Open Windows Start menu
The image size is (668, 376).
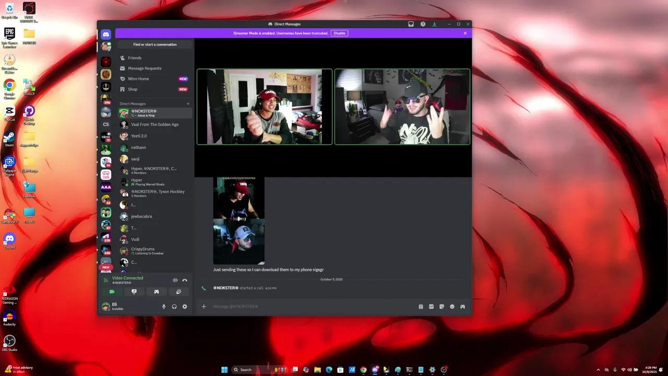pos(224,370)
